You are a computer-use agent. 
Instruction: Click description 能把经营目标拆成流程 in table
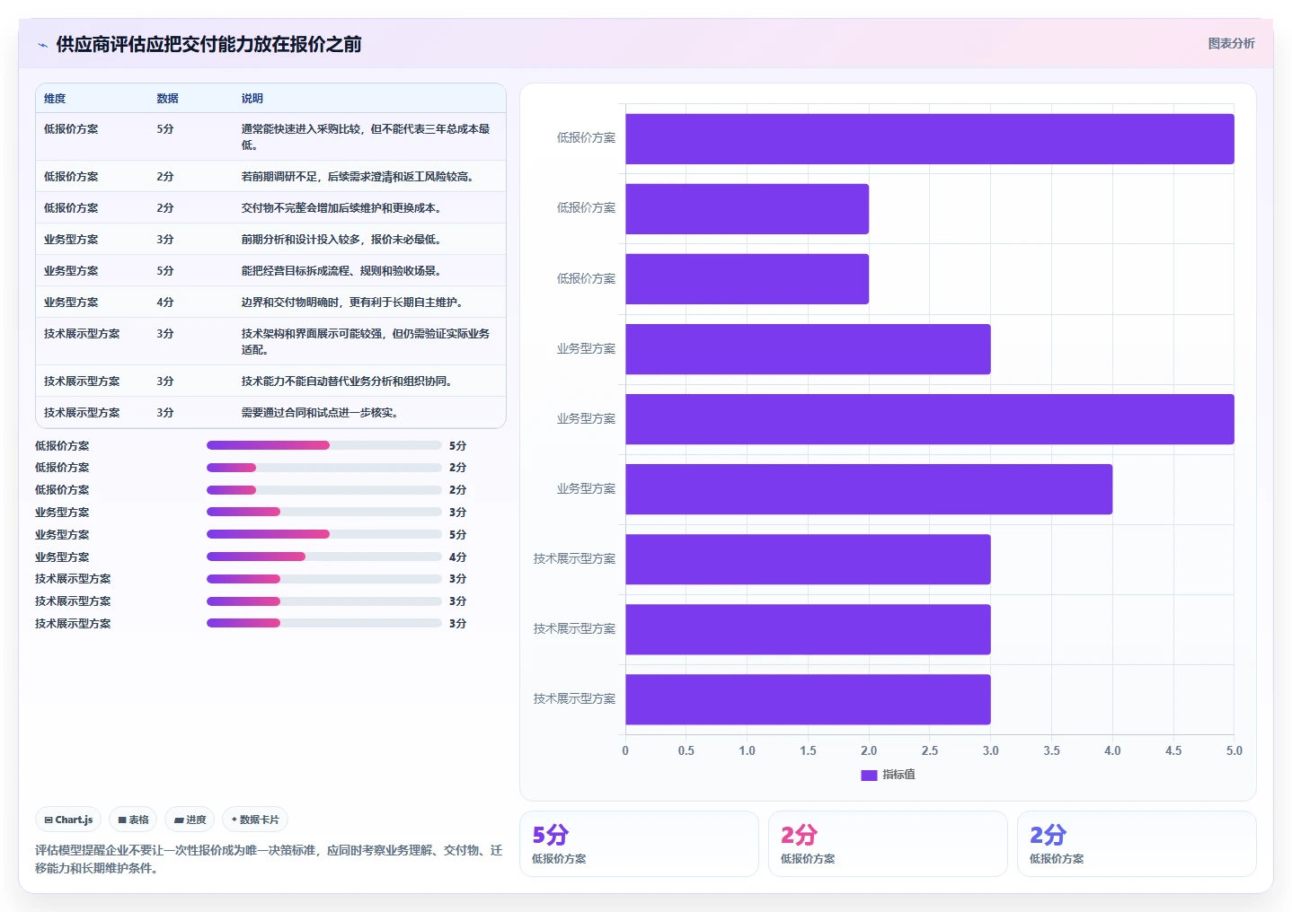[x=341, y=271]
